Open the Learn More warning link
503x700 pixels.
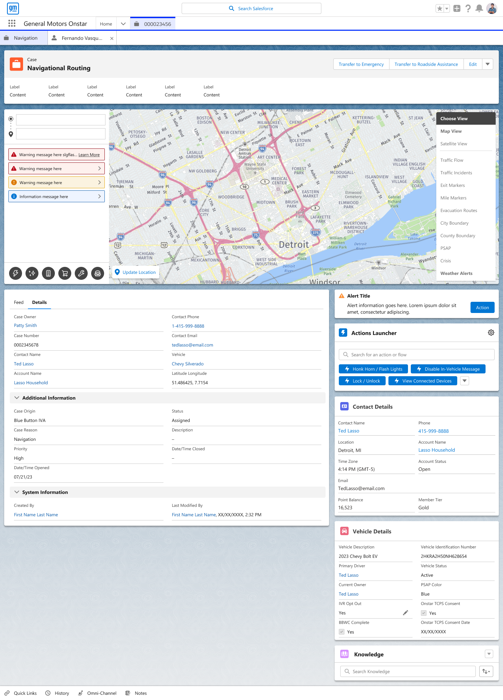click(x=89, y=155)
